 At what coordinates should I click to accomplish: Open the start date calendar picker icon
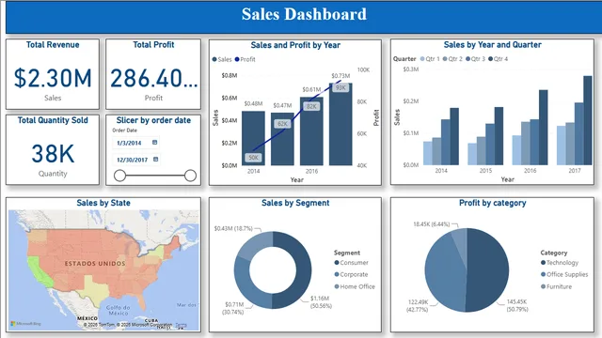(x=154, y=142)
